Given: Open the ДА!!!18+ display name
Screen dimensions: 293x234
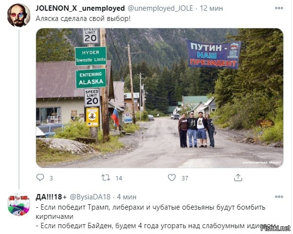Looking at the screenshot, I should pos(51,197).
